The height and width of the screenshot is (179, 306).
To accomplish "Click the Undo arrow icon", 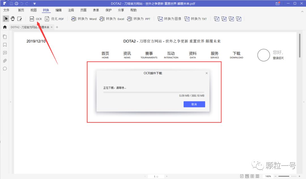I will point(22,3).
